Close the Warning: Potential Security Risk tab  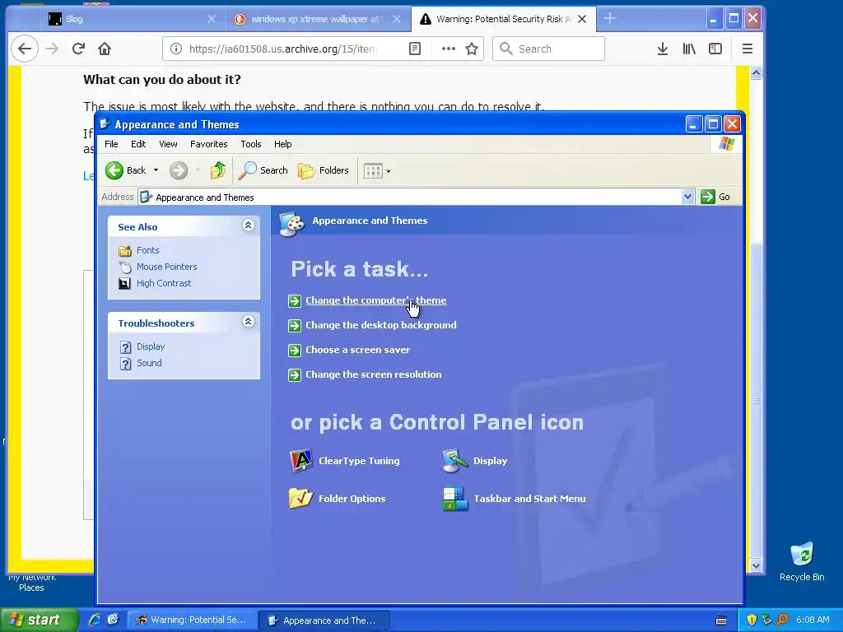(x=582, y=20)
